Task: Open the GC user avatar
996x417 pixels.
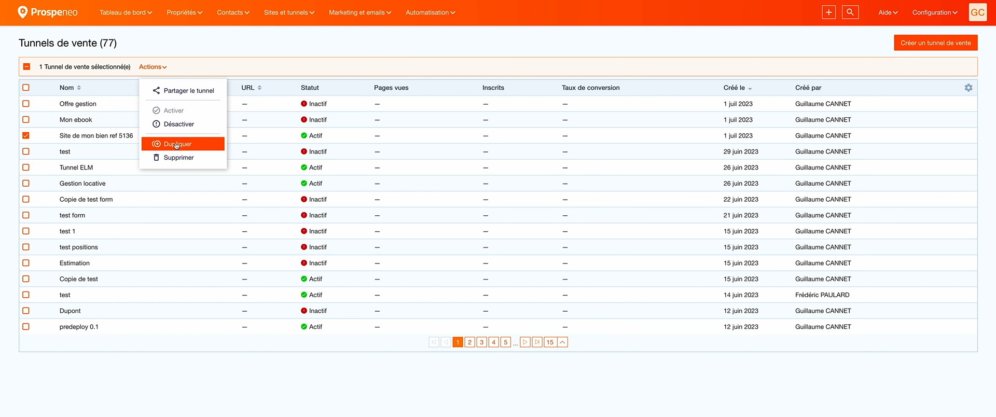Action: tap(978, 12)
